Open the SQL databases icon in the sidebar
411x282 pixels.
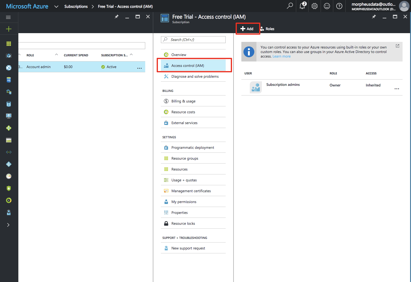9,80
